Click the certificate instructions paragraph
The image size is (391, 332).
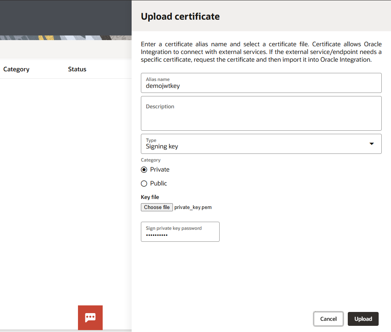click(261, 52)
